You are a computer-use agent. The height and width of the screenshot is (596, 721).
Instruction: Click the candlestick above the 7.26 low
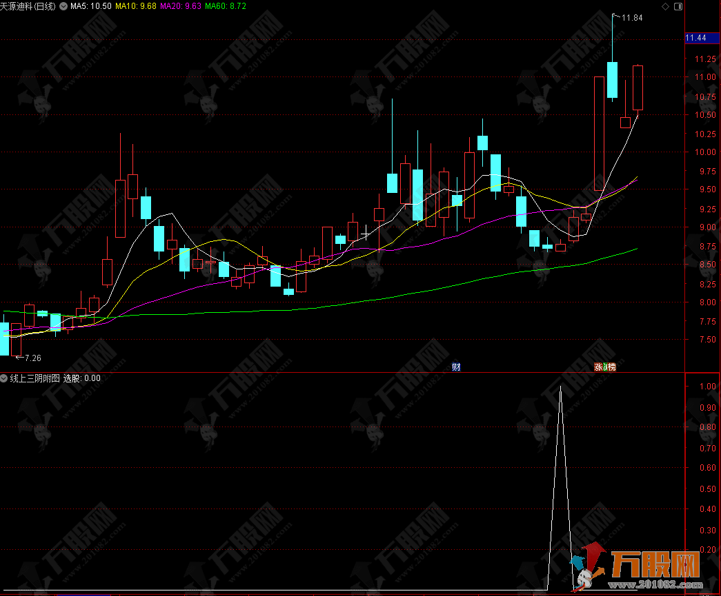coord(16,339)
